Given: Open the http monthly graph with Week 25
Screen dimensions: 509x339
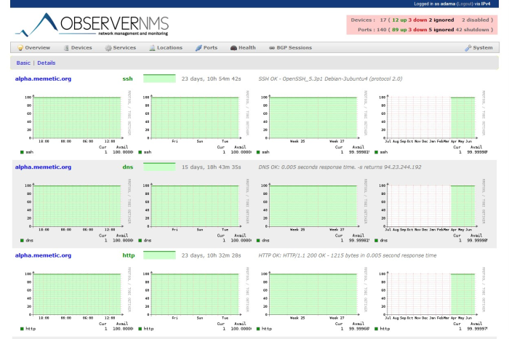Looking at the screenshot, I should (x=313, y=300).
